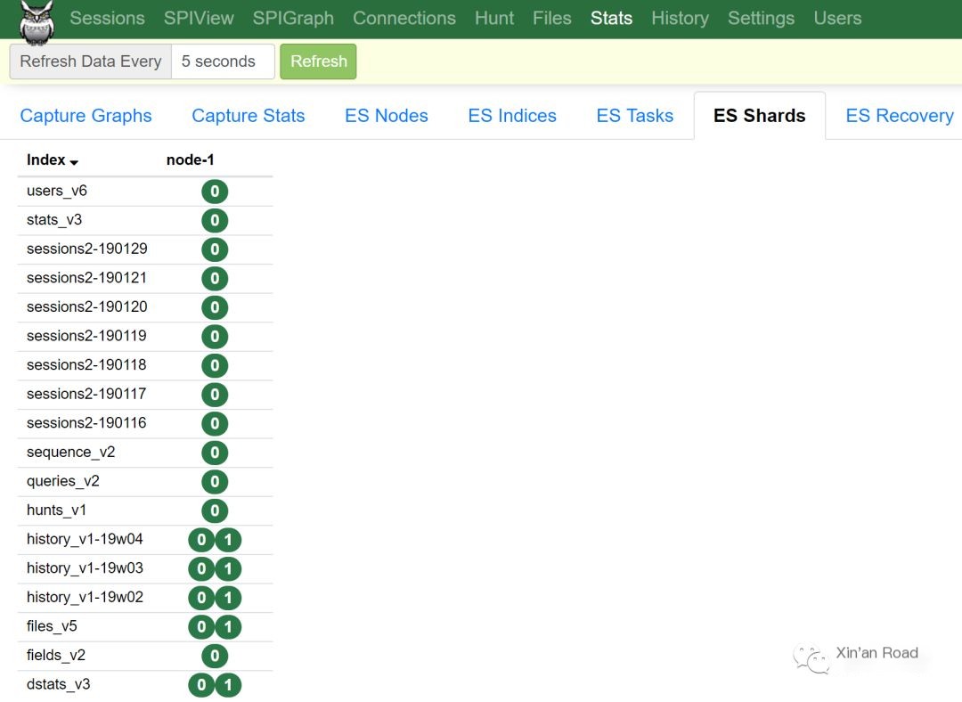Switch to the Capture Stats tab
This screenshot has height=702, width=962.
(249, 115)
